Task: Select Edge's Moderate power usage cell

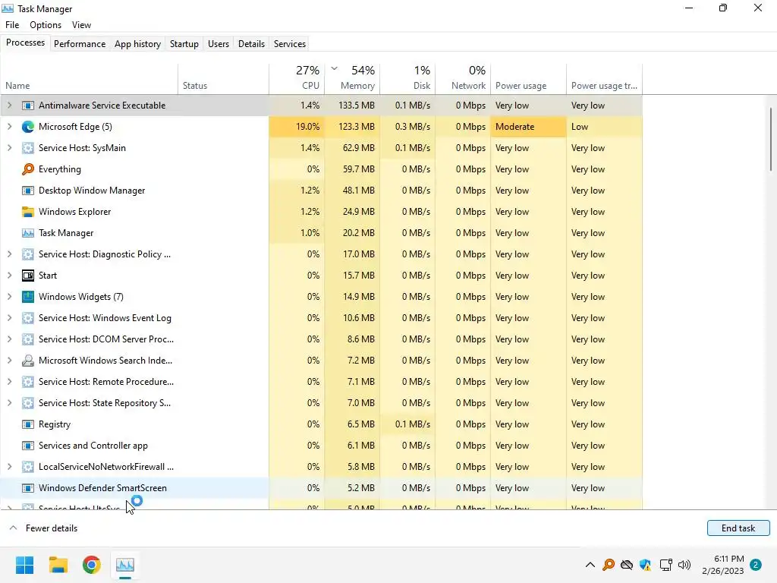Action: click(528, 127)
